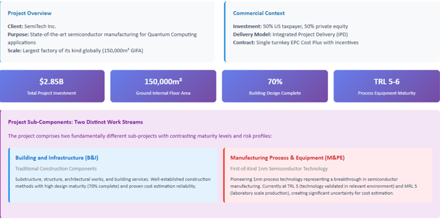Select the Client: SemiTech Inc. line

click(32, 26)
